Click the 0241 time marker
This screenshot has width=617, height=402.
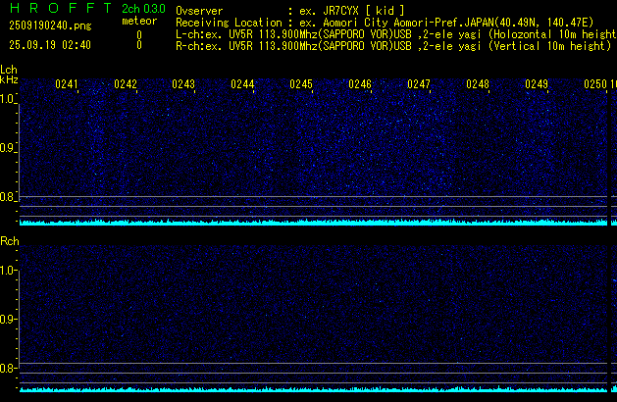[67, 85]
